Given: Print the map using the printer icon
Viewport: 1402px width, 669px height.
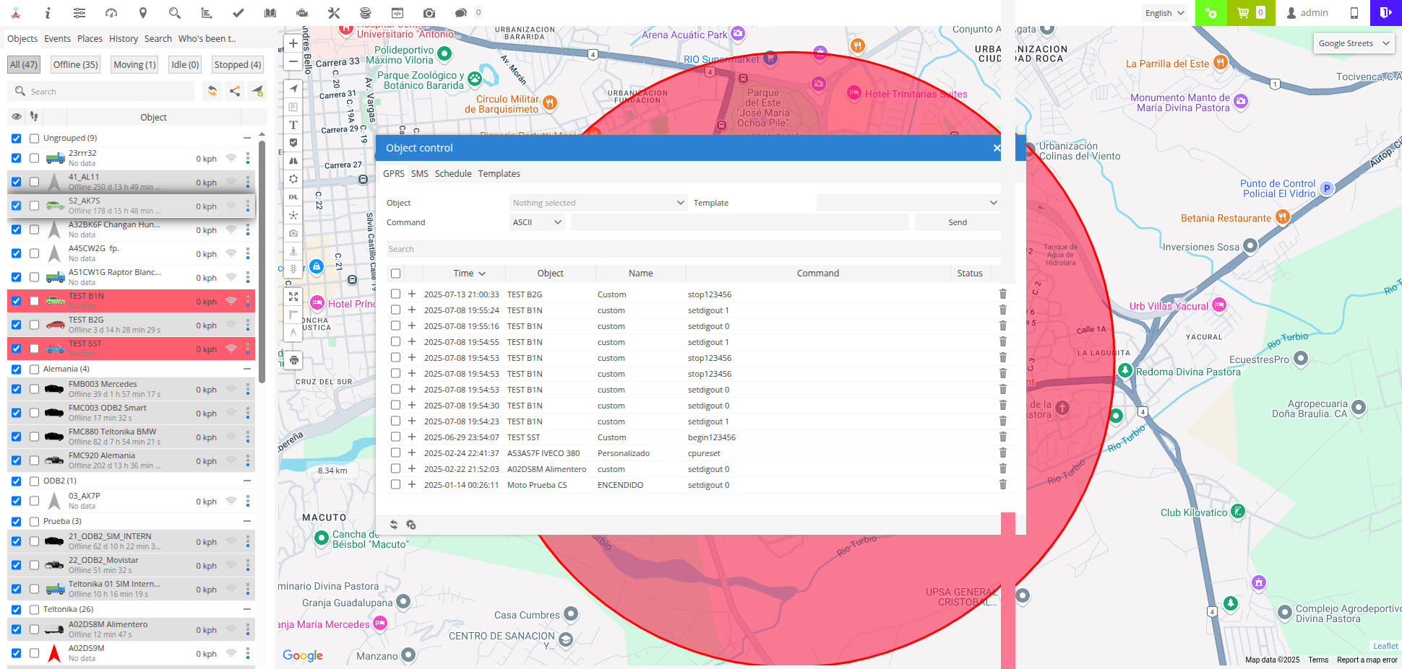Looking at the screenshot, I should [x=293, y=359].
